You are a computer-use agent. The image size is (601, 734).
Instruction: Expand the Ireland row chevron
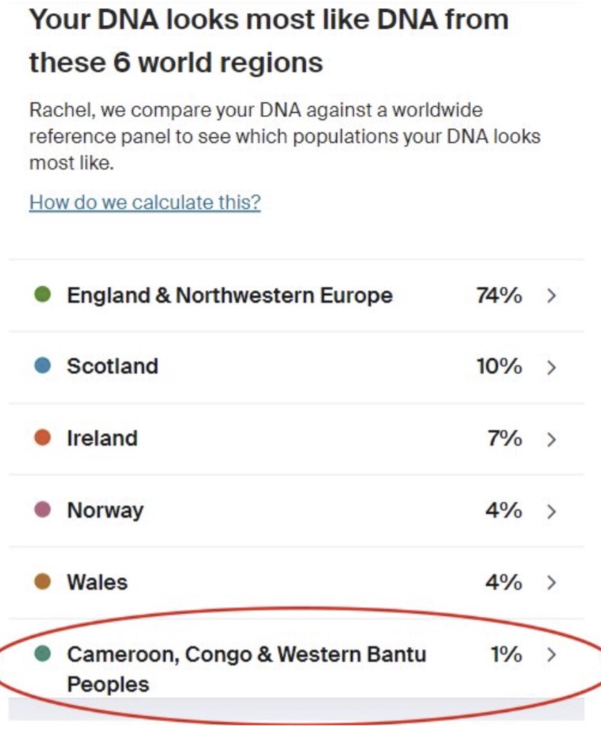point(551,439)
